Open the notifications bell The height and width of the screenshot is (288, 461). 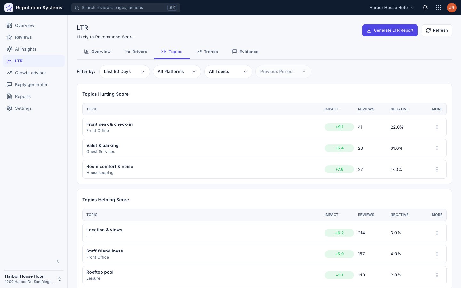425,8
